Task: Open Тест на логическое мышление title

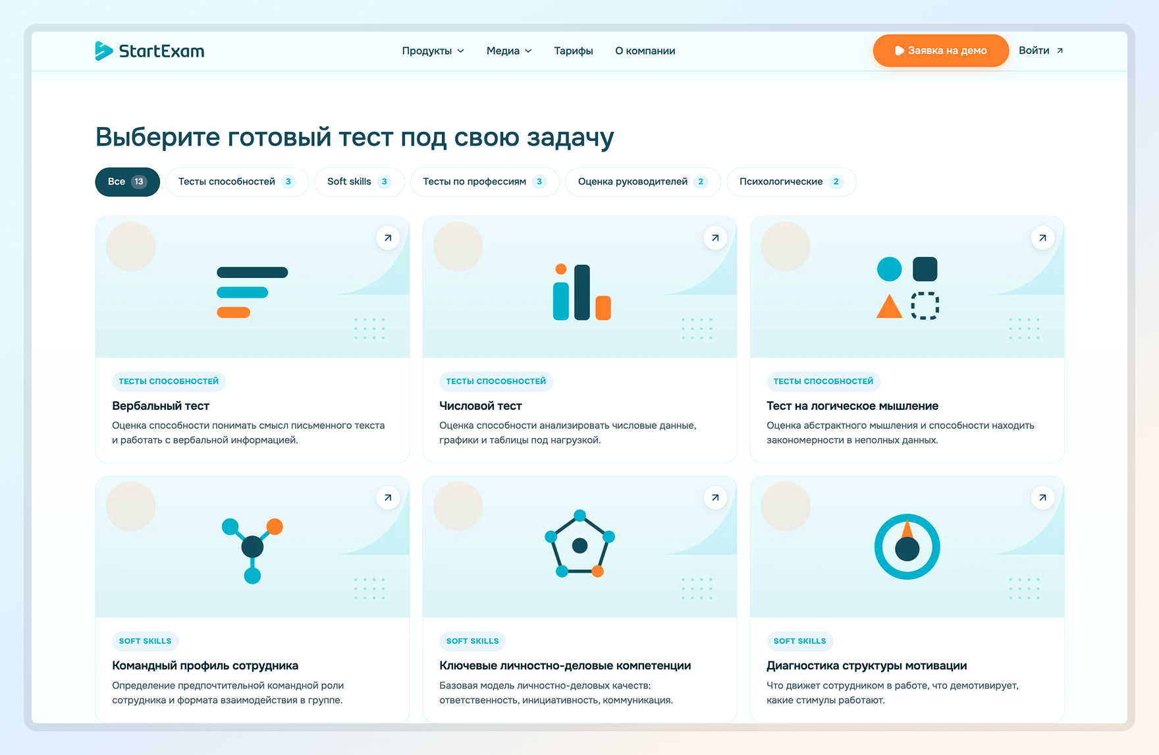Action: pos(852,406)
